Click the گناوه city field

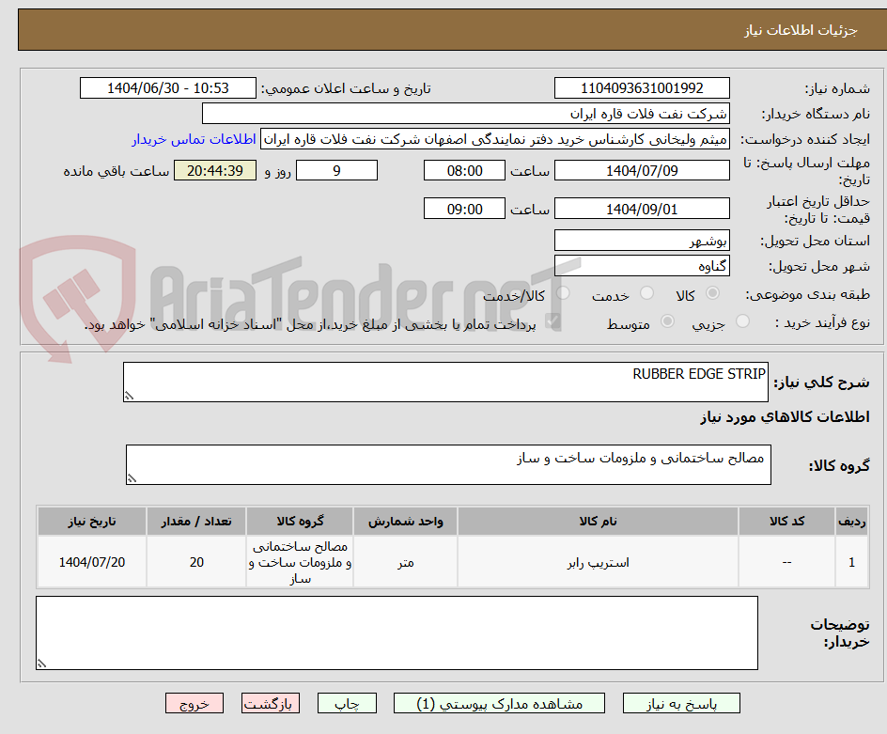click(642, 264)
